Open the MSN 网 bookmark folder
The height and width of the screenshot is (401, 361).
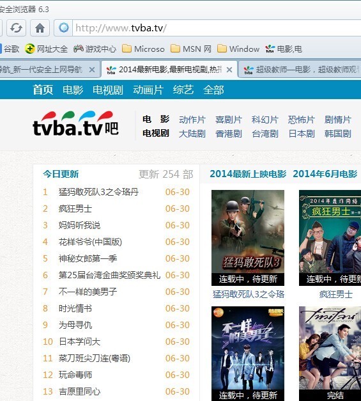tap(191, 49)
